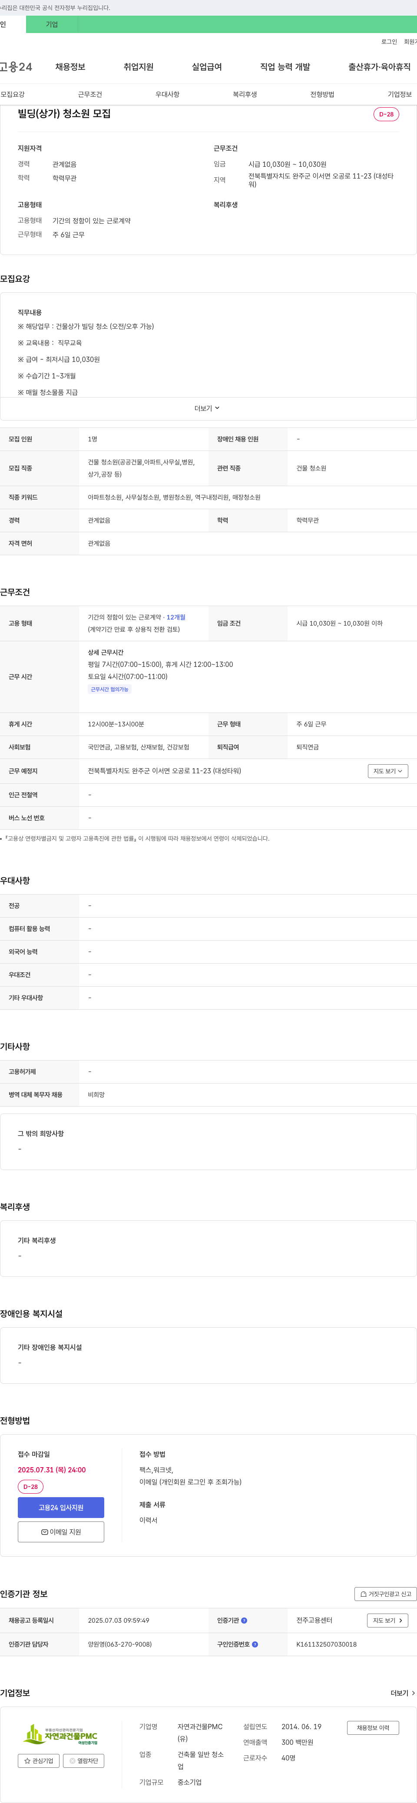This screenshot has height=1803, width=417.
Task: Click the 퇴직연금 value
Action: (x=307, y=747)
